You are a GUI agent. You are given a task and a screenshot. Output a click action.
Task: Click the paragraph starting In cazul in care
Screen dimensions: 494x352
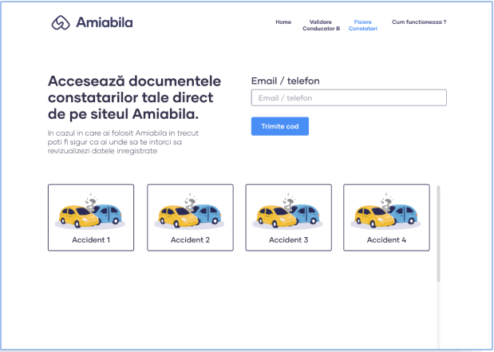coord(123,142)
